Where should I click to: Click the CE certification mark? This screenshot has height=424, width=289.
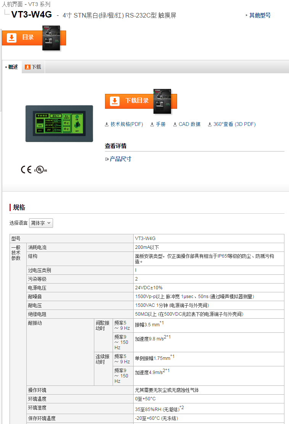click(x=26, y=170)
